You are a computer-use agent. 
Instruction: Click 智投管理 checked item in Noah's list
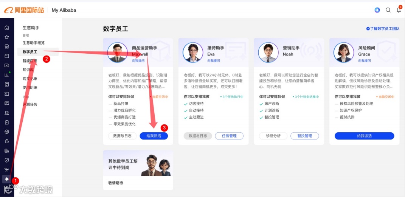pos(272,117)
